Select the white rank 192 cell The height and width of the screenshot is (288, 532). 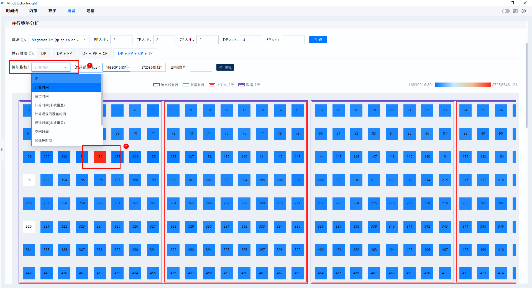coord(29,180)
